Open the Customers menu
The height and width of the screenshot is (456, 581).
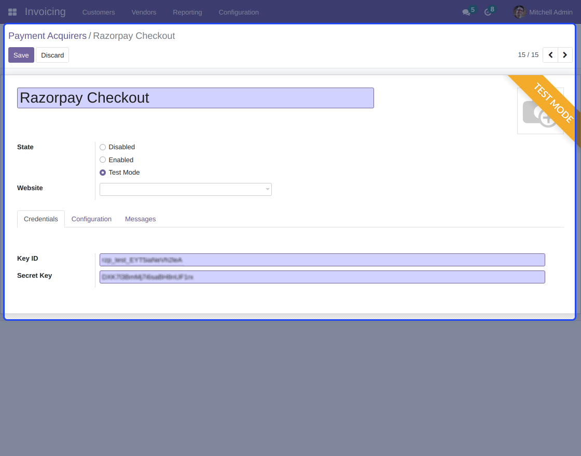99,12
